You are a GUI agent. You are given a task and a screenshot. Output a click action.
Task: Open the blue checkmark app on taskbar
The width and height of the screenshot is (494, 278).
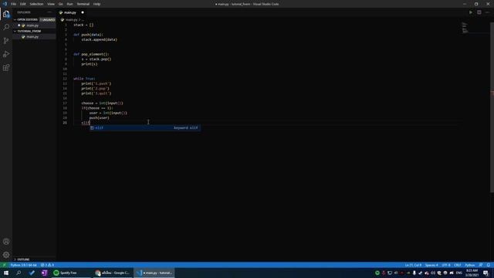click(x=32, y=273)
